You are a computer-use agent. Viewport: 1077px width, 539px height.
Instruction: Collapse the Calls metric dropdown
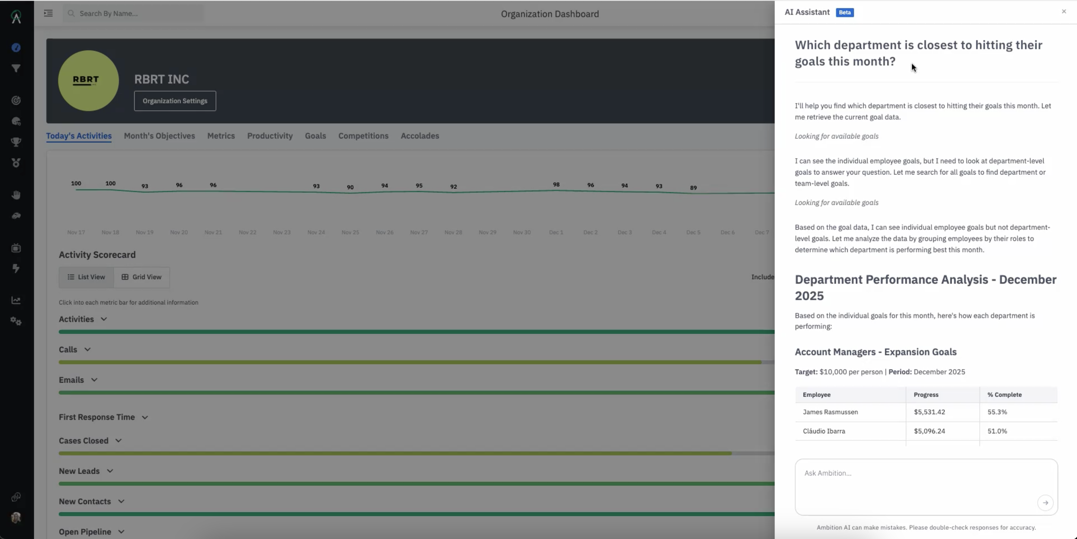pos(87,349)
